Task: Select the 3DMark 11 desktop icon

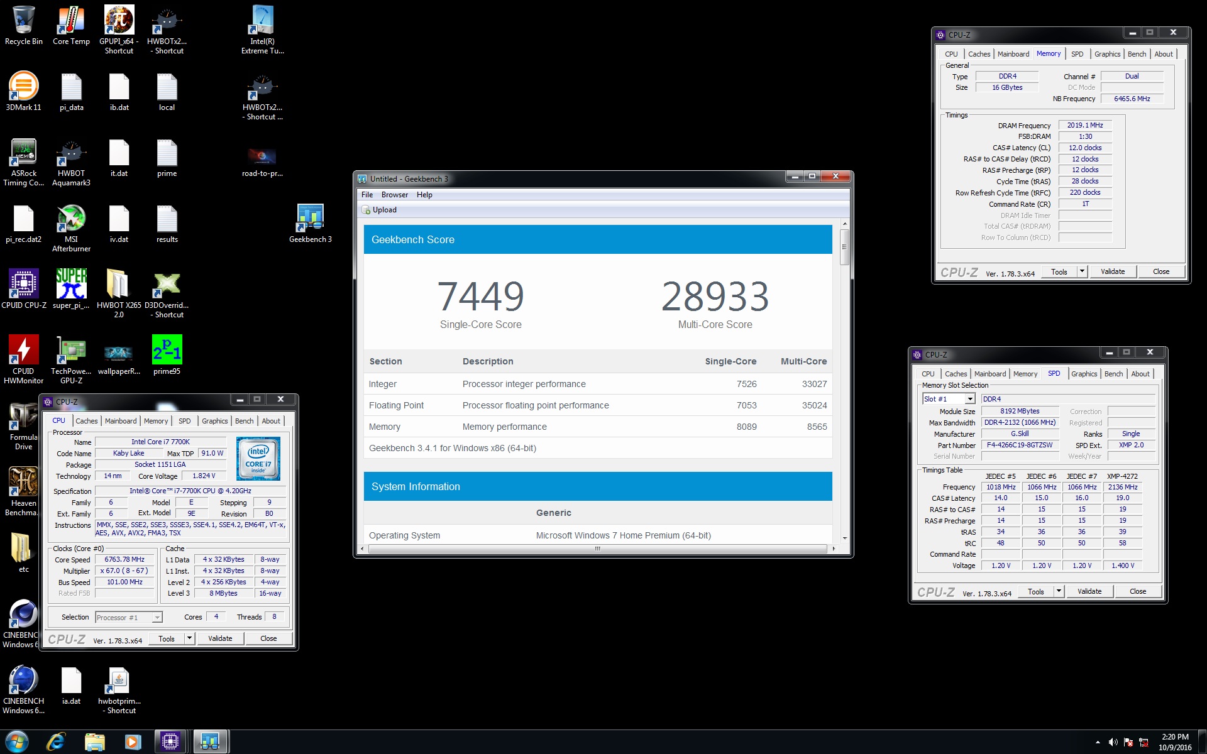Action: (x=23, y=91)
